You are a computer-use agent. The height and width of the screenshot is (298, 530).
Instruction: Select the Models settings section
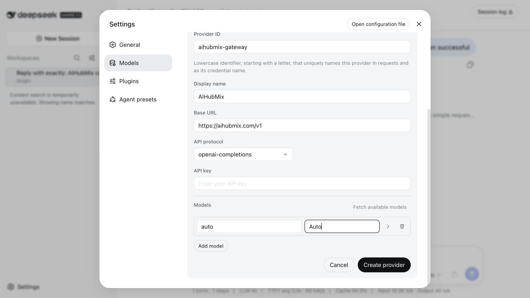point(138,63)
